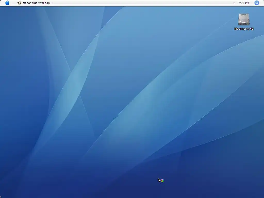Click the 'Macintosh HD' label text

(x=244, y=29)
